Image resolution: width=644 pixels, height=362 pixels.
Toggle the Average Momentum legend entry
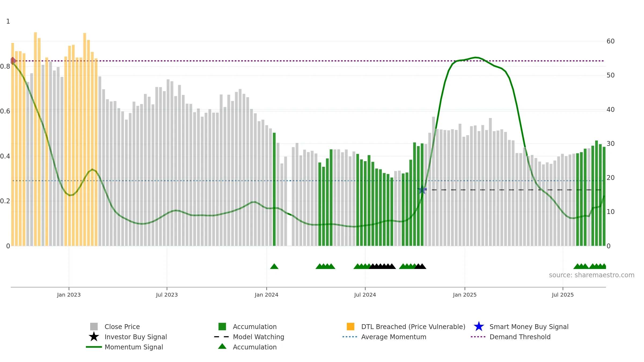click(384, 337)
